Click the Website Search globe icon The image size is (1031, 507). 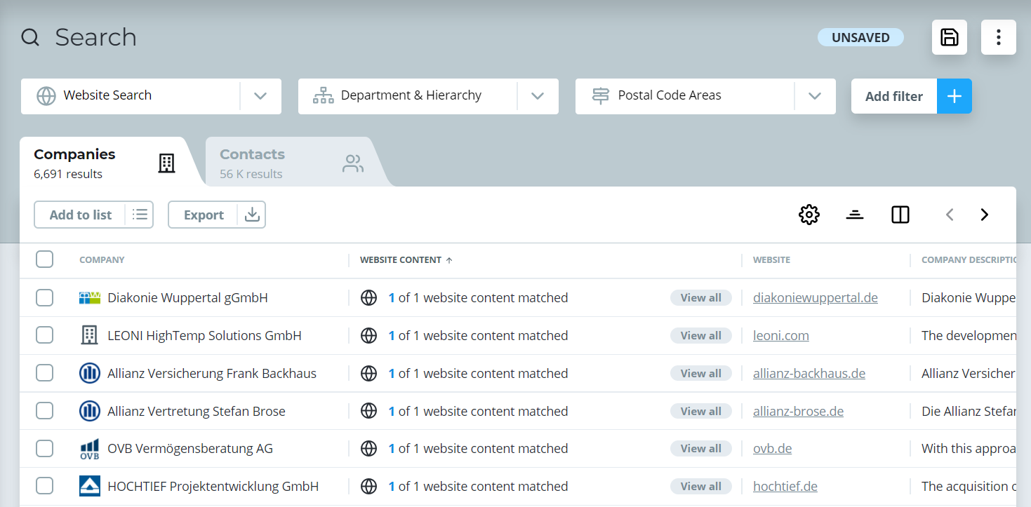click(x=46, y=96)
